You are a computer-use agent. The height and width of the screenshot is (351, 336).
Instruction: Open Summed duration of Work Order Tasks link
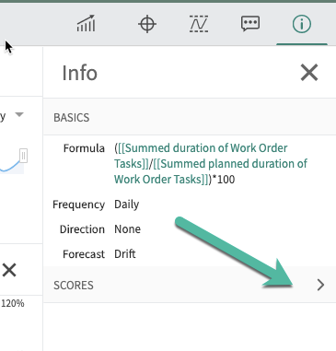pos(201,156)
